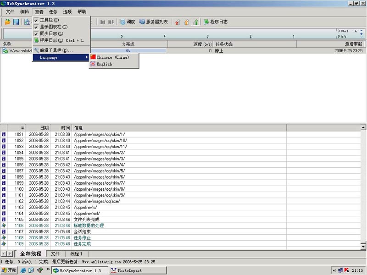
Task: Click the greyed-out move up toolbar icon
Action: click(x=102, y=22)
